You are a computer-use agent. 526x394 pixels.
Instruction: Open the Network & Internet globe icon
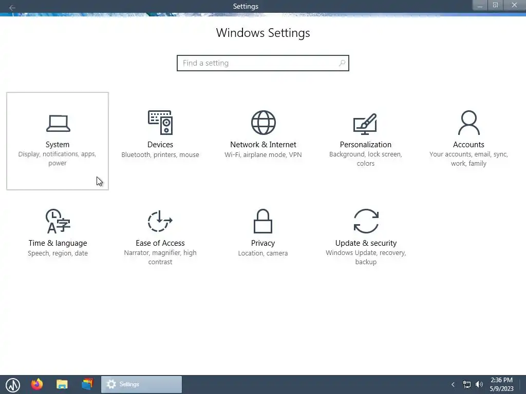[264, 123]
